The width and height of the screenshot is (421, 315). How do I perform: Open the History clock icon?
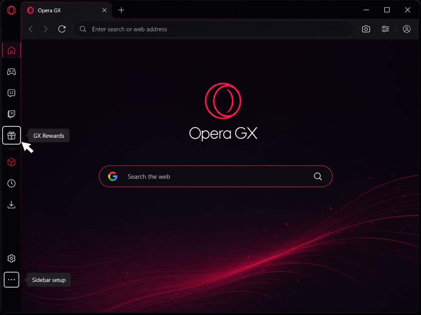coord(11,183)
